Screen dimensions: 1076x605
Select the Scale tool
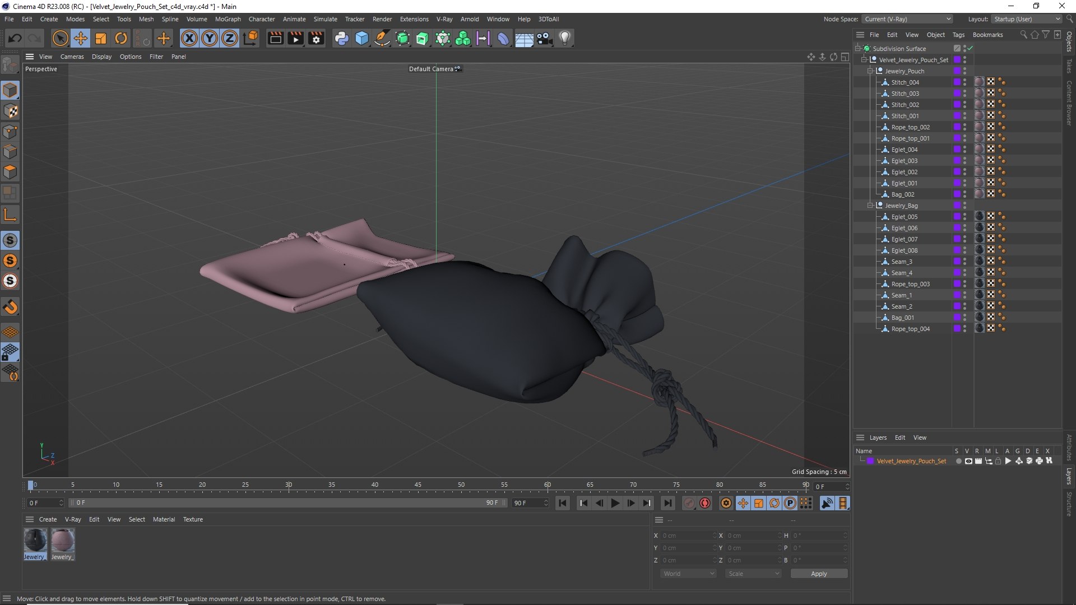(x=101, y=38)
